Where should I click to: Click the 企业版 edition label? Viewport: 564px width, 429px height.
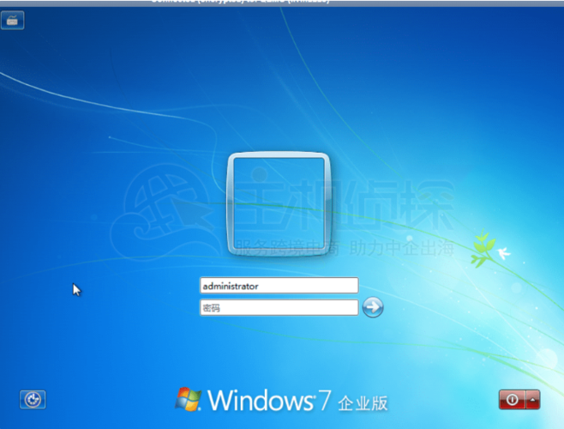coord(363,402)
